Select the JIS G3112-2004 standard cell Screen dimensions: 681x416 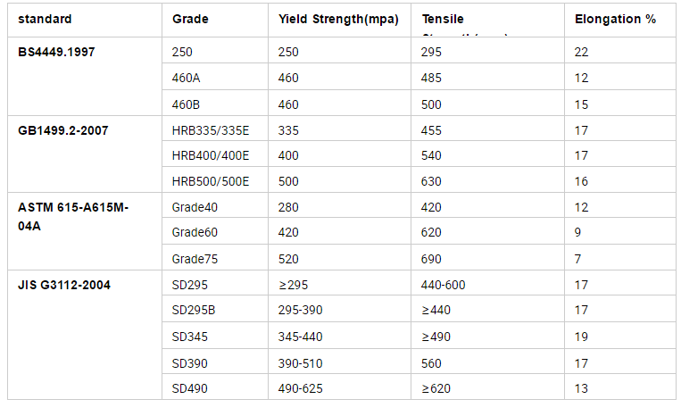(85, 335)
